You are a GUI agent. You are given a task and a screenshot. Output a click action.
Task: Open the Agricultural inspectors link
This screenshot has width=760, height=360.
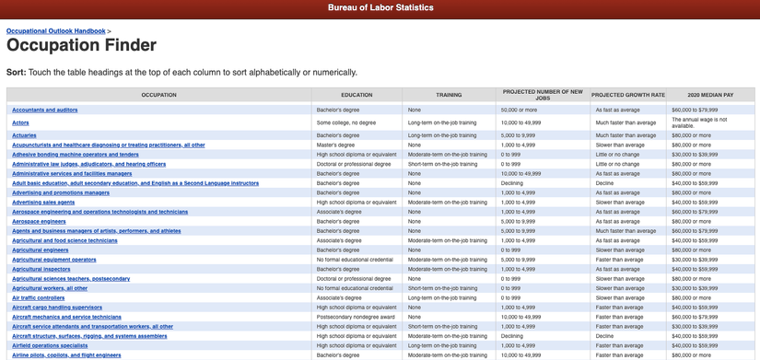41,269
